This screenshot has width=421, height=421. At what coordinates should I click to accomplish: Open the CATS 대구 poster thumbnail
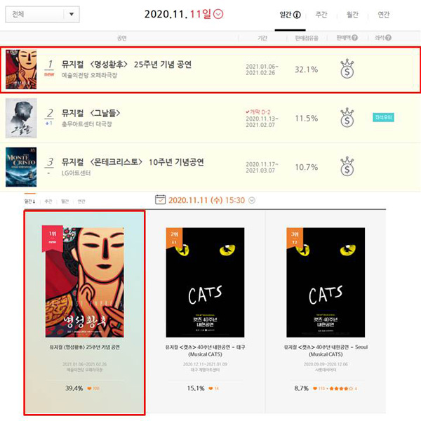coord(205,283)
